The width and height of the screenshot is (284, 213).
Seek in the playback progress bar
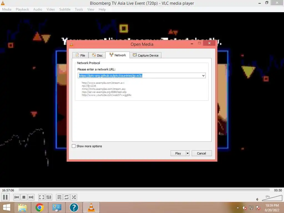144,190
